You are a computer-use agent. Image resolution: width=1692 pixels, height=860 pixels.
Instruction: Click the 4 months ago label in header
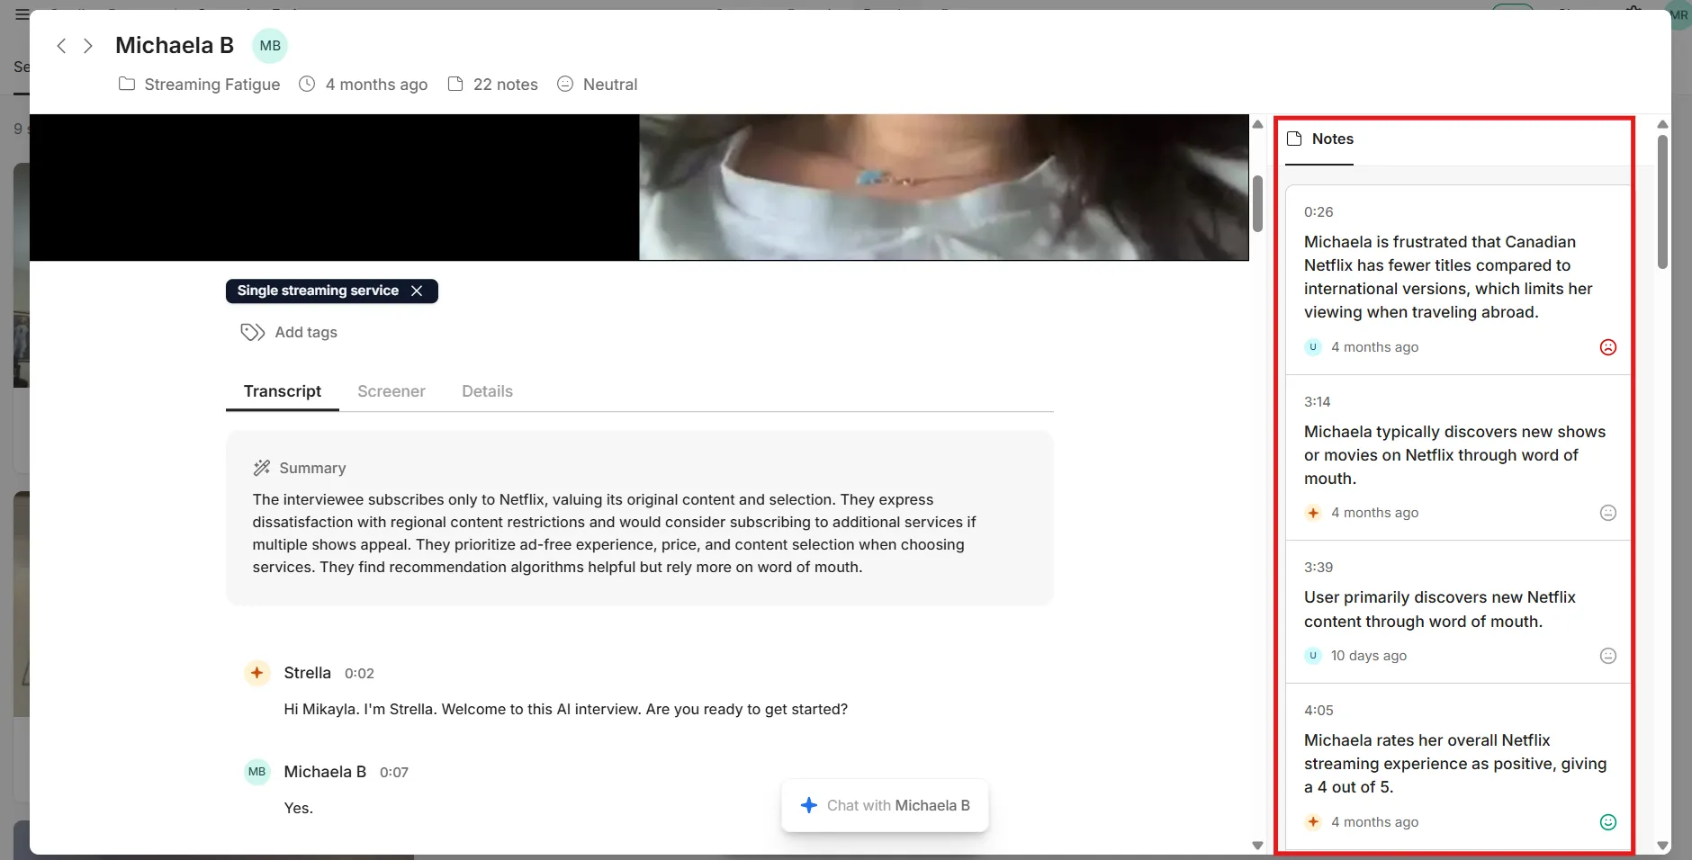click(376, 85)
